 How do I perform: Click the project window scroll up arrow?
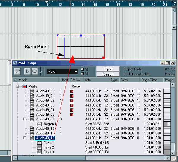point(174,27)
